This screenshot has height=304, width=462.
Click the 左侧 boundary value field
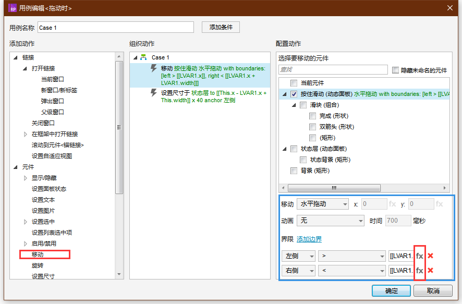point(402,256)
